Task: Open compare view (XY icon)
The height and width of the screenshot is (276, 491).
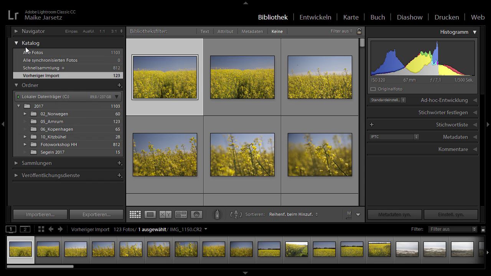Action: click(x=165, y=215)
